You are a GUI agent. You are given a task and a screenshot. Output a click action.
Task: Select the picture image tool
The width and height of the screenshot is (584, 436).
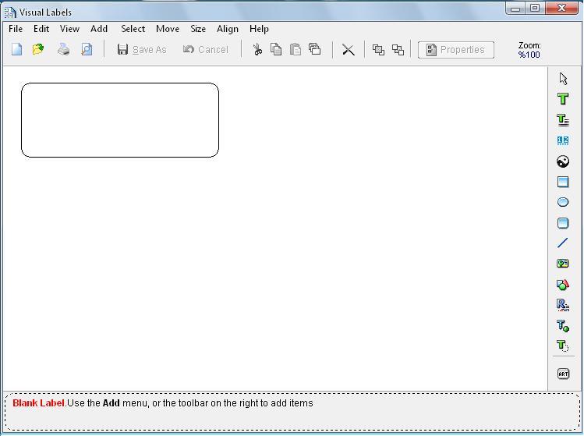(563, 161)
